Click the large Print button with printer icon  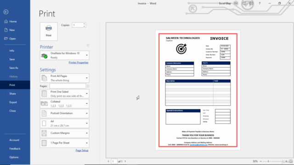pos(49,32)
